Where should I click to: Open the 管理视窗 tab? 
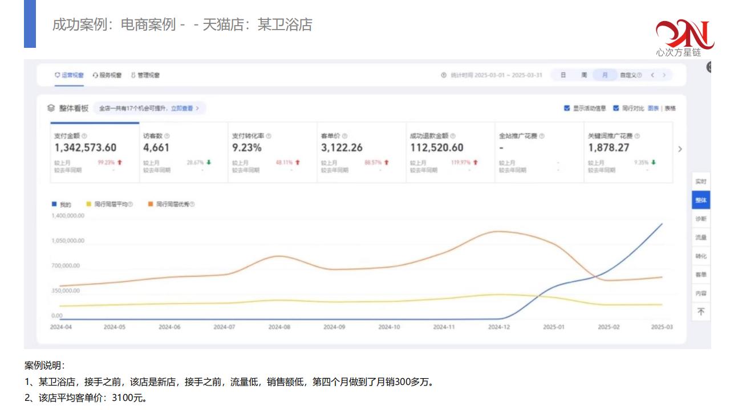click(145, 75)
